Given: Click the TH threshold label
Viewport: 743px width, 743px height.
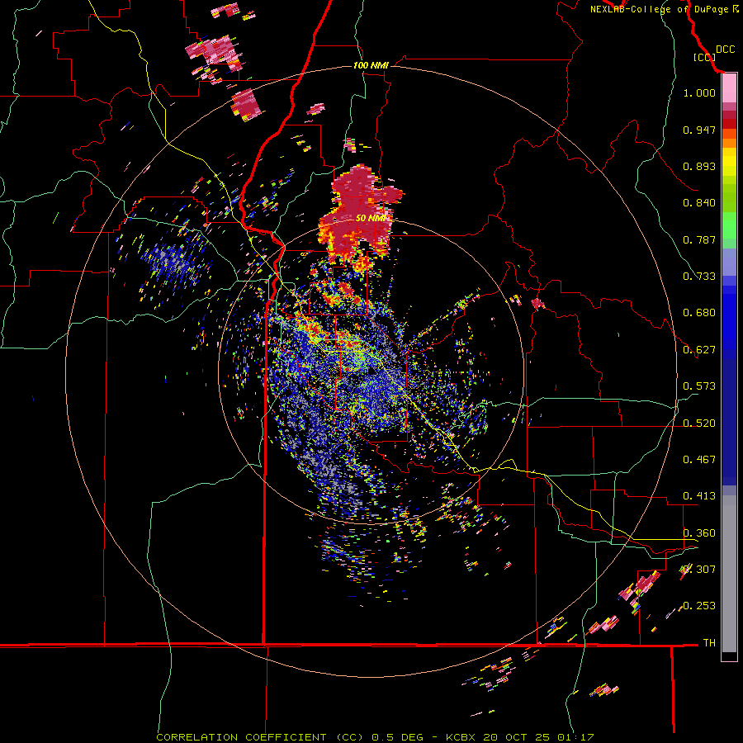Looking at the screenshot, I should click(x=709, y=643).
